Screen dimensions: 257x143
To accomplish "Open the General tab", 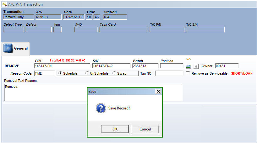I will [x=16, y=49].
